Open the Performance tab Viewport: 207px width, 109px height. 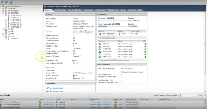click(89, 10)
